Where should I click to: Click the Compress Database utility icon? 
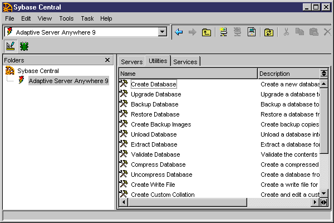click(x=124, y=164)
